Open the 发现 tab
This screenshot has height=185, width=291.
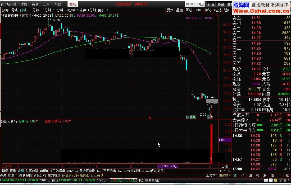[72, 4]
